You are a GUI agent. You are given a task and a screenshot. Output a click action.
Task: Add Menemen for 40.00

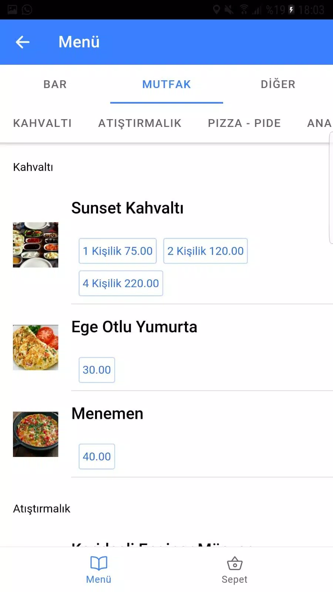click(x=97, y=457)
